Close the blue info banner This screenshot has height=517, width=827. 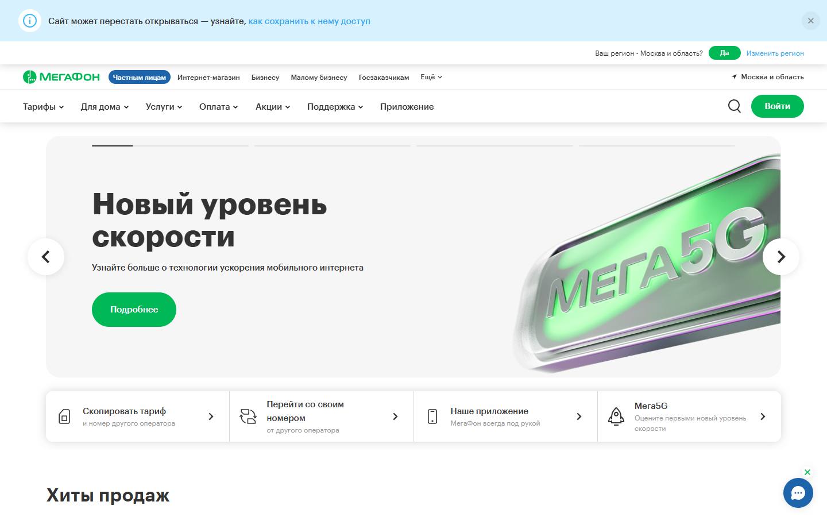tap(811, 21)
